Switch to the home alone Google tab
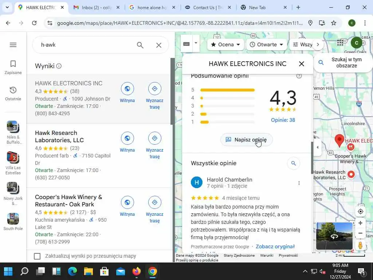 (152, 7)
